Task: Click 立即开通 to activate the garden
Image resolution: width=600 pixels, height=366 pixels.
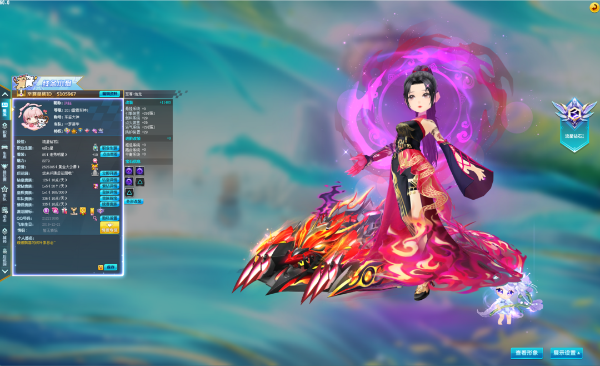Action: pyautogui.click(x=110, y=173)
